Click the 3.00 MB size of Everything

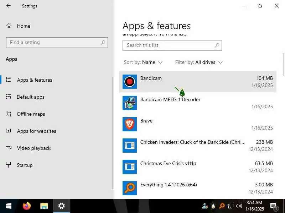pyautogui.click(x=264, y=185)
